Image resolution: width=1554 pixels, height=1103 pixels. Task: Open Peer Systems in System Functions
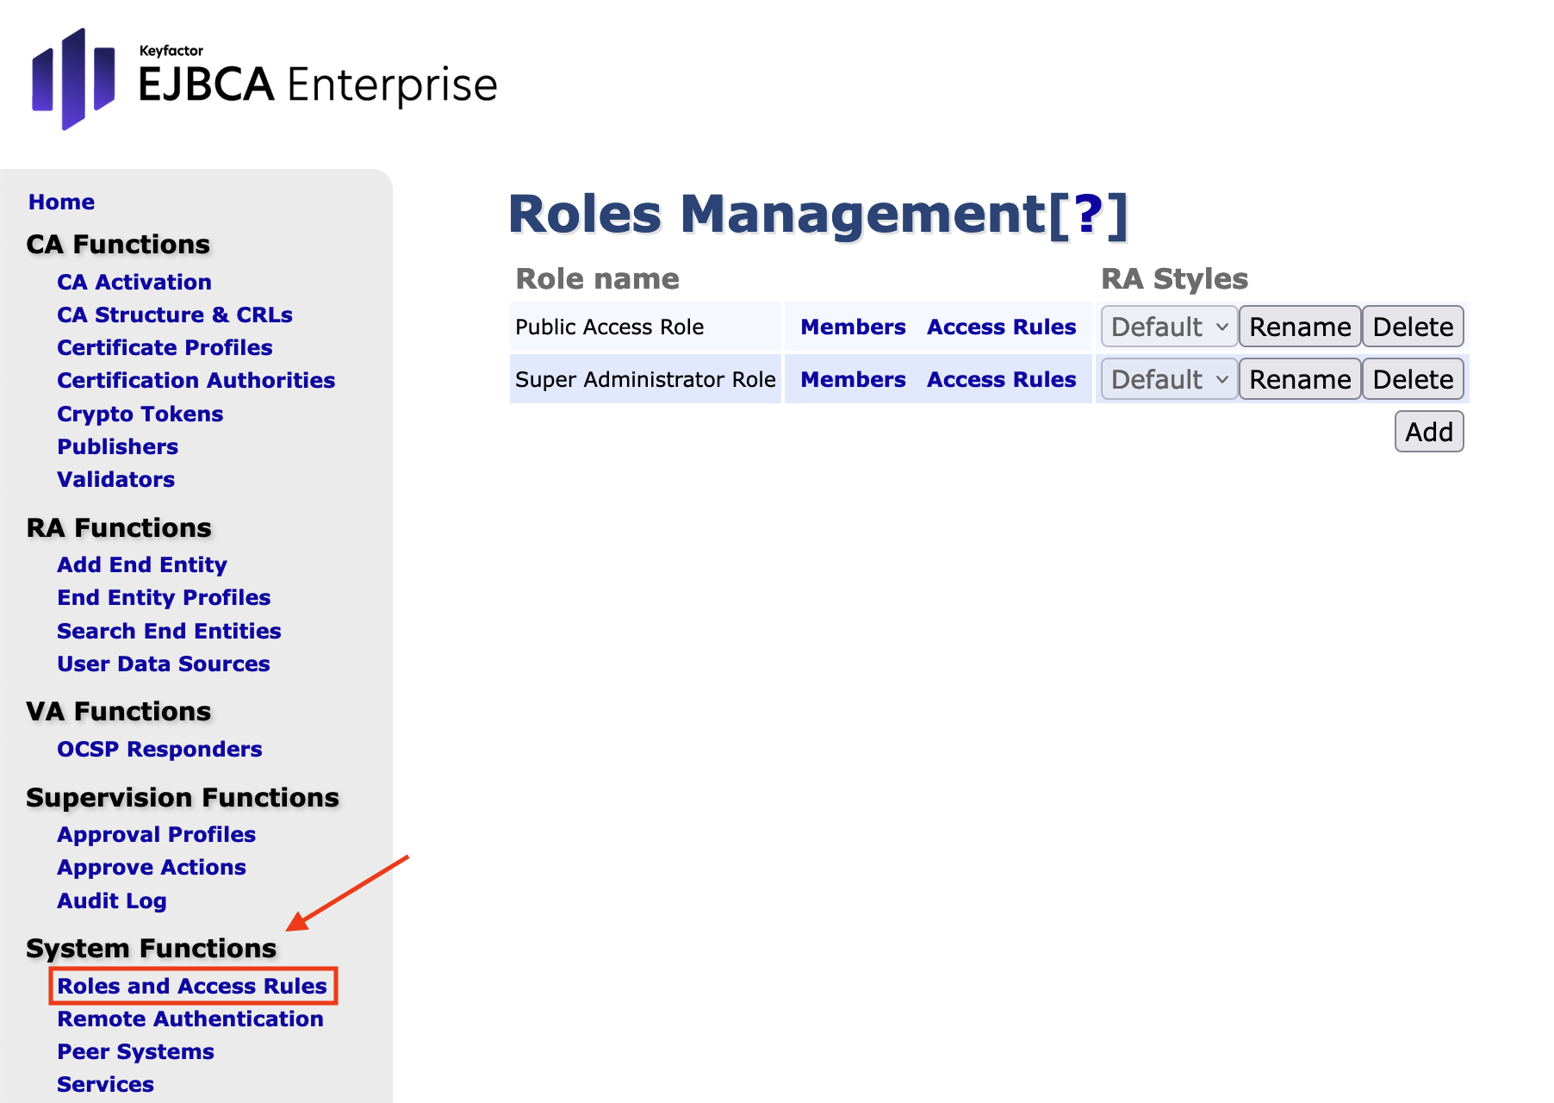pyautogui.click(x=135, y=1051)
